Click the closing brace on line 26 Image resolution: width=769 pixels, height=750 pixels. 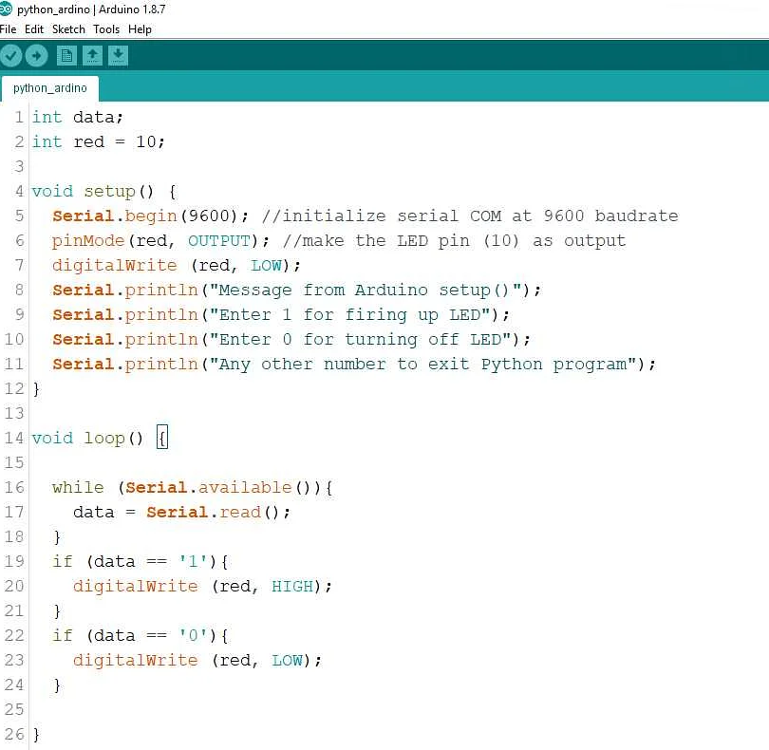pyautogui.click(x=36, y=734)
